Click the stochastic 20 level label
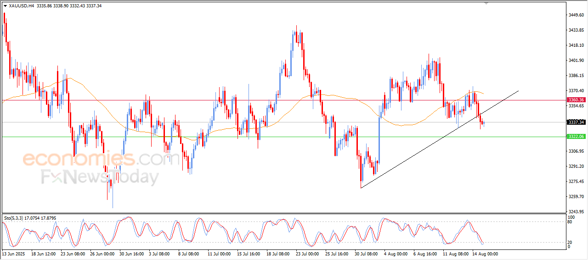588x260 pixels. tap(570, 242)
